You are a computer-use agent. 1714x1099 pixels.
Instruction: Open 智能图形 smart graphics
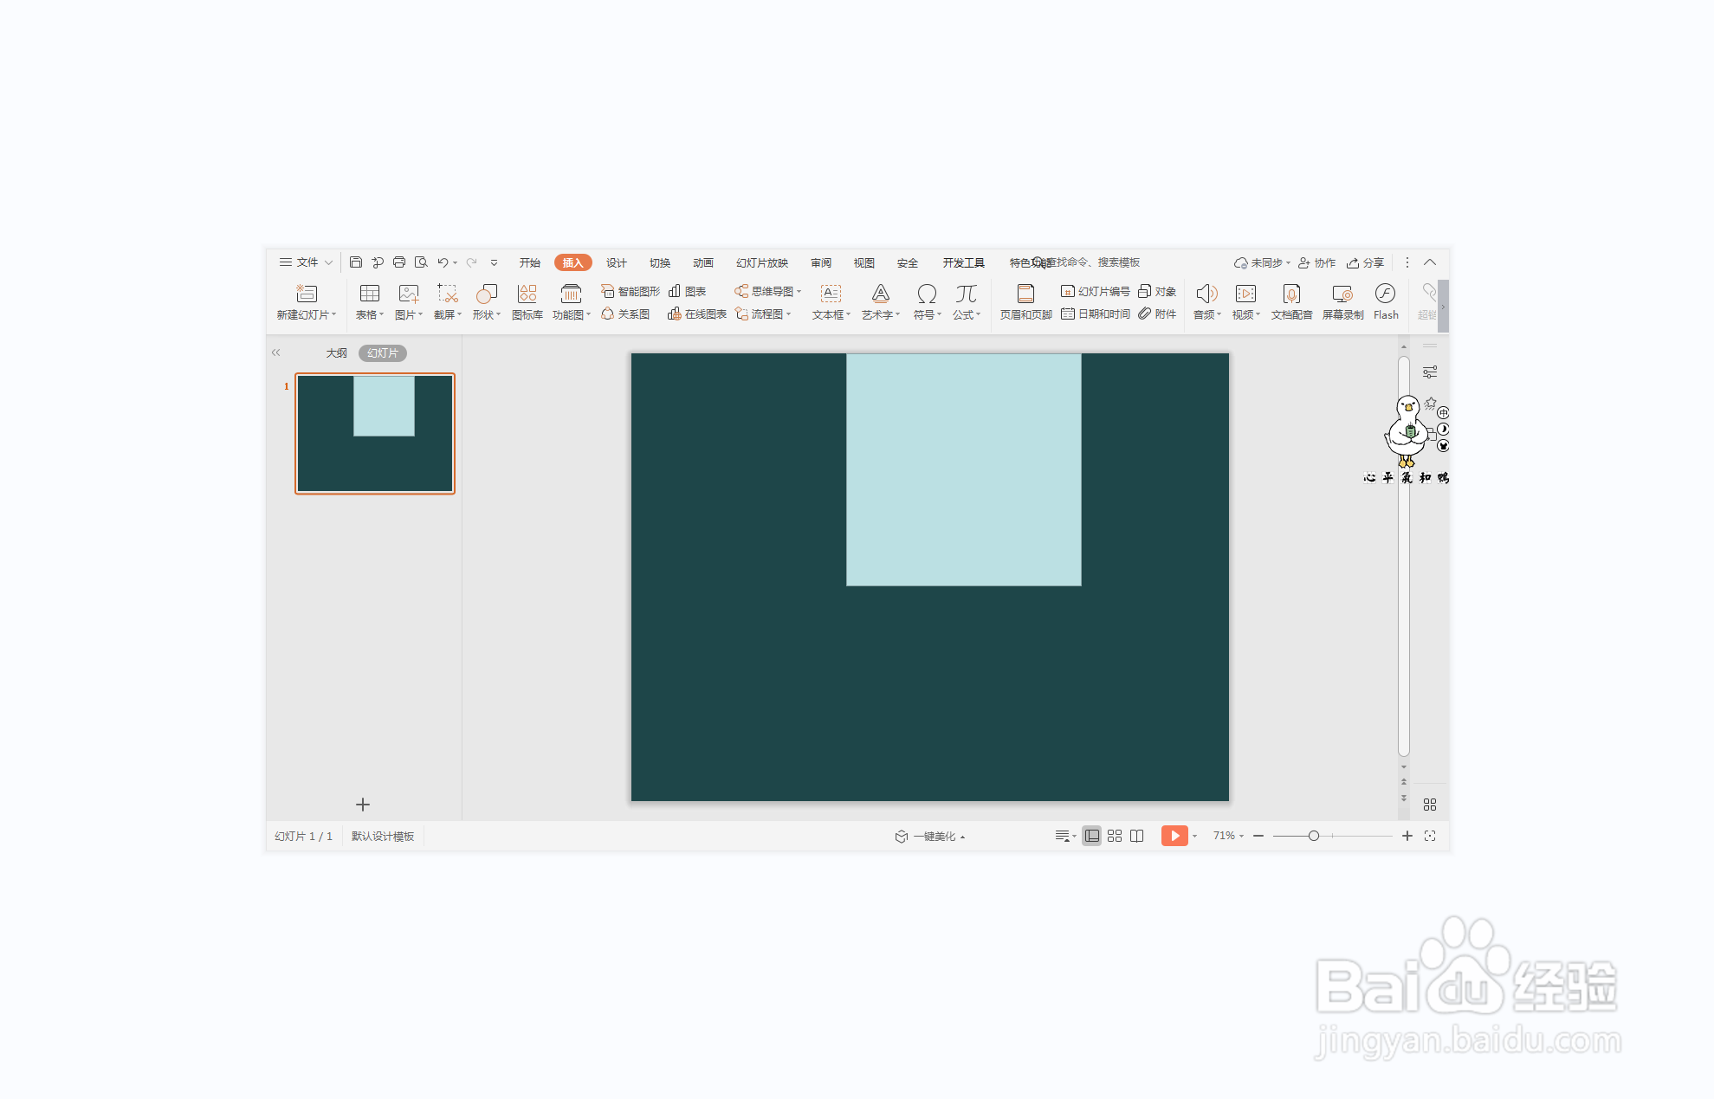pyautogui.click(x=631, y=291)
